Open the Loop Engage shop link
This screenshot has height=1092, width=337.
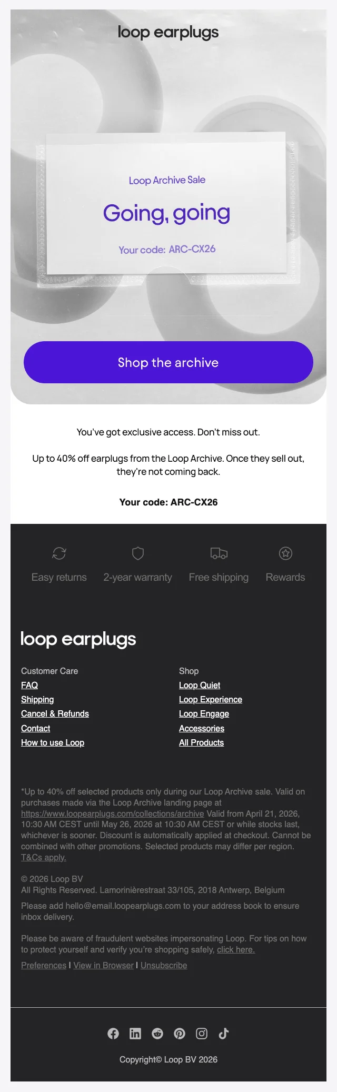204,714
